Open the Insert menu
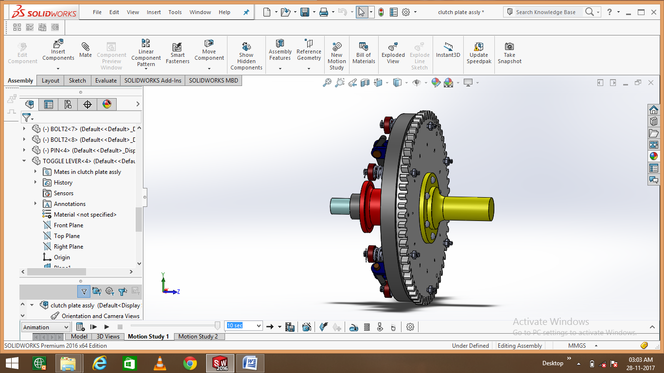Image resolution: width=664 pixels, height=373 pixels. [x=154, y=12]
